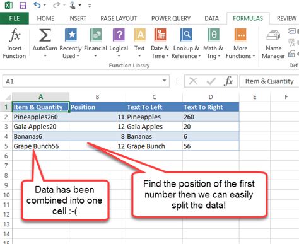This screenshot has width=299, height=244.
Task: Launch the Name Manager
Action: click(x=273, y=44)
